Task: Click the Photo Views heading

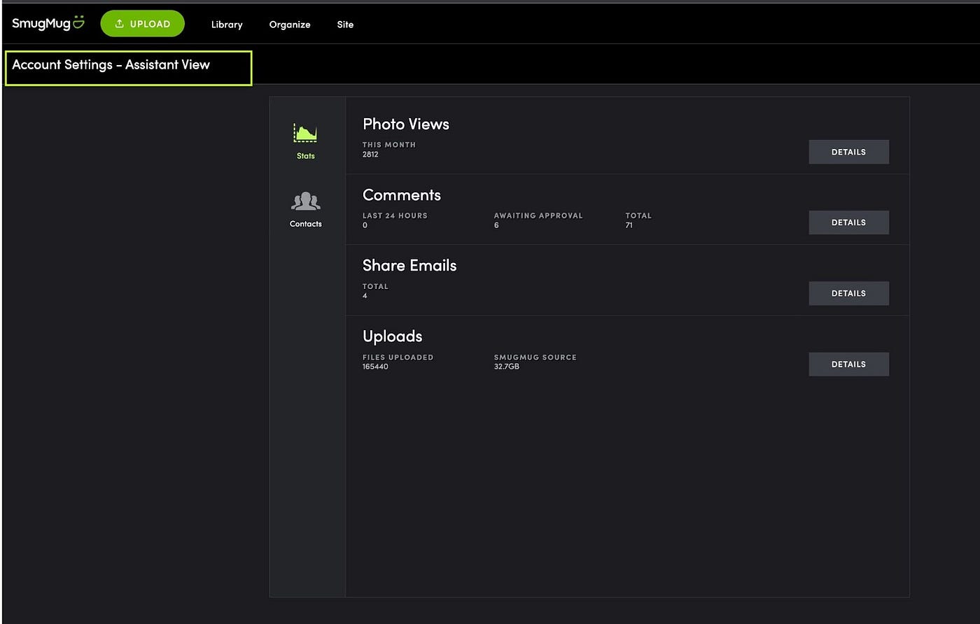Action: pos(406,125)
